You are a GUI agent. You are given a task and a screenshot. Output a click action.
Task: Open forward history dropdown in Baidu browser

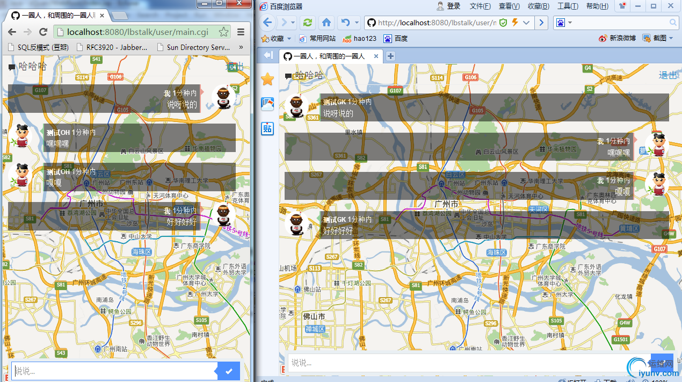(x=293, y=23)
